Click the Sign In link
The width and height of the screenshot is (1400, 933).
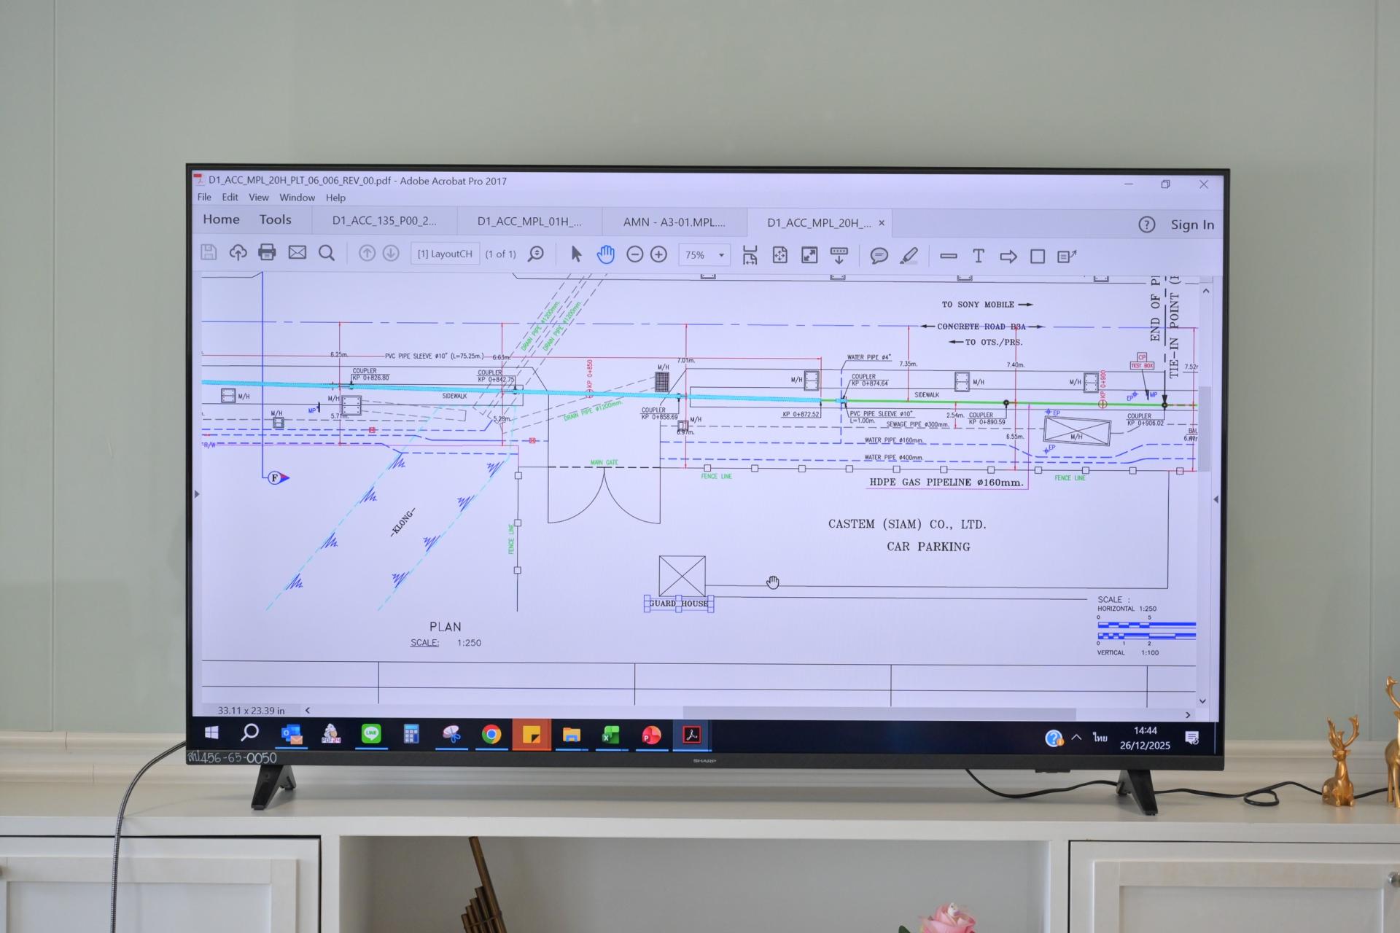coord(1192,225)
